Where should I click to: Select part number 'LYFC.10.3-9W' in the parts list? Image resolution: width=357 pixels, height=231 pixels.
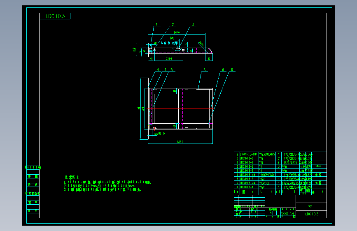click(x=248, y=155)
